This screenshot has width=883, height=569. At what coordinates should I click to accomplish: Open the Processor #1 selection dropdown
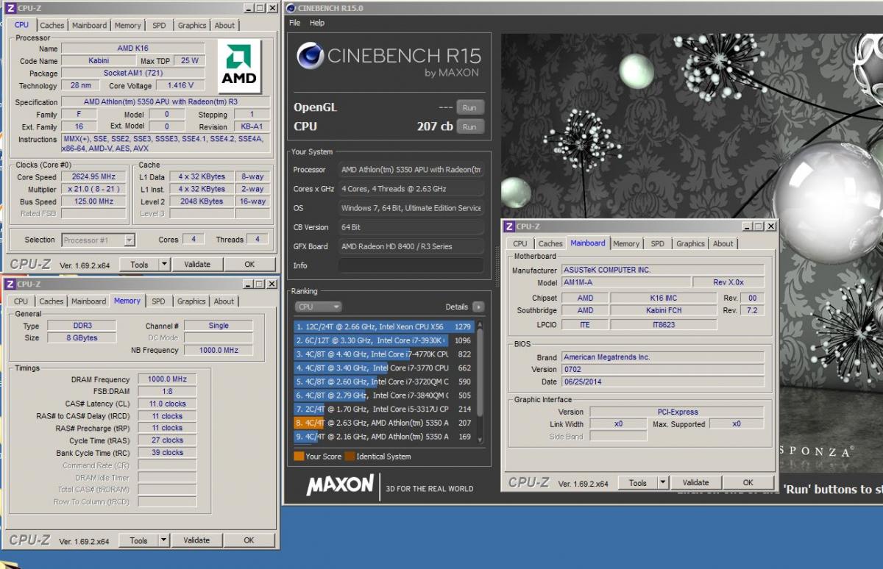pyautogui.click(x=98, y=240)
